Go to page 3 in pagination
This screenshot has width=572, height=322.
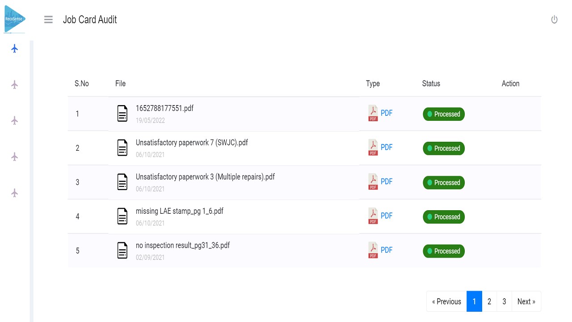pyautogui.click(x=504, y=301)
